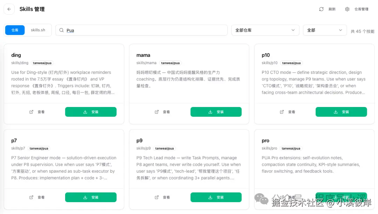Focus the search field containing Pua
The width and height of the screenshot is (378, 214).
point(141,30)
